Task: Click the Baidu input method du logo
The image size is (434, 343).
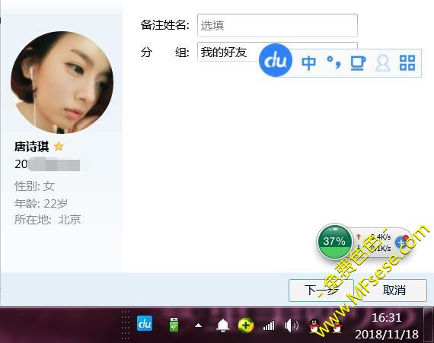Action: (x=276, y=60)
